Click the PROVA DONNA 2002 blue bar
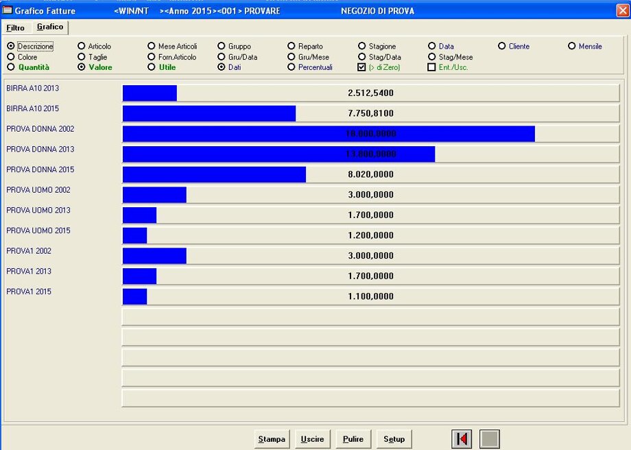Image resolution: width=631 pixels, height=450 pixels. tap(328, 134)
